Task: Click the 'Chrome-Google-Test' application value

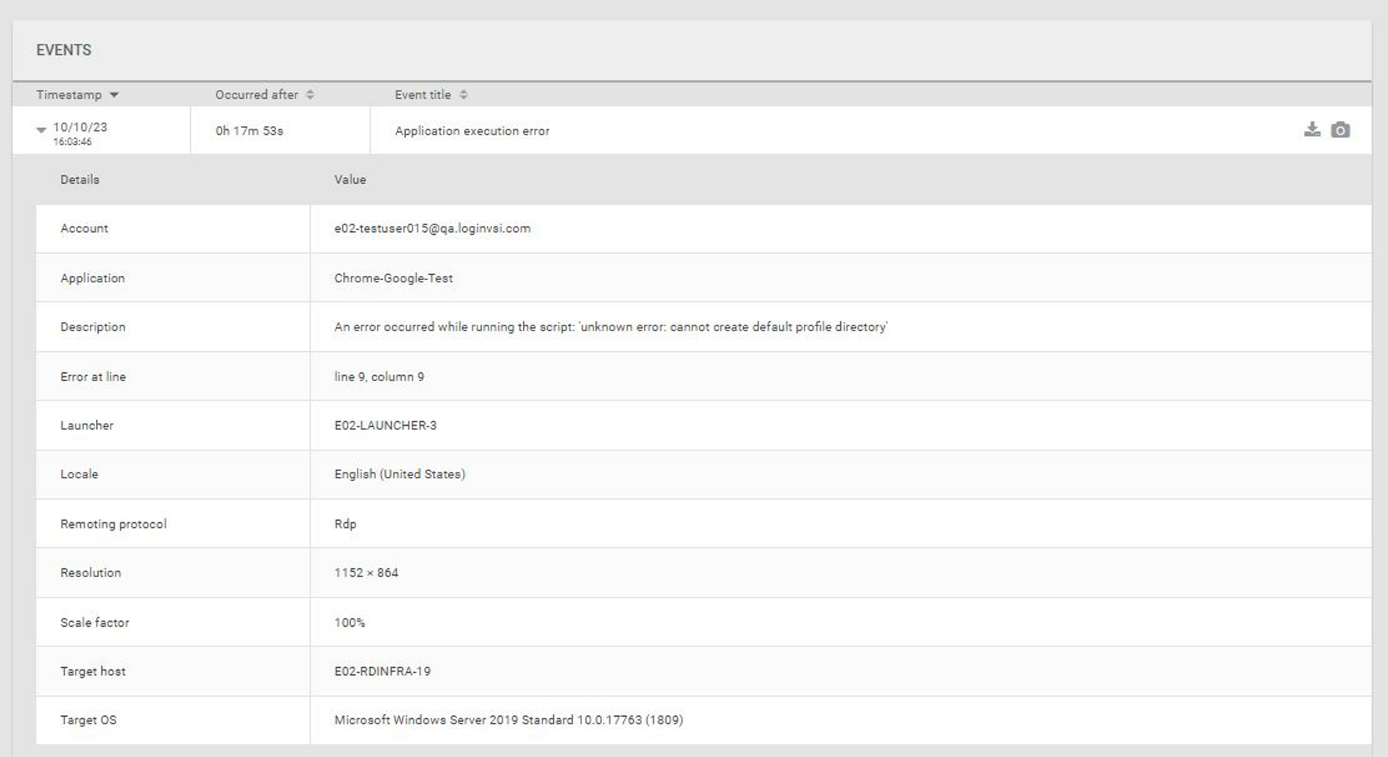Action: (393, 278)
